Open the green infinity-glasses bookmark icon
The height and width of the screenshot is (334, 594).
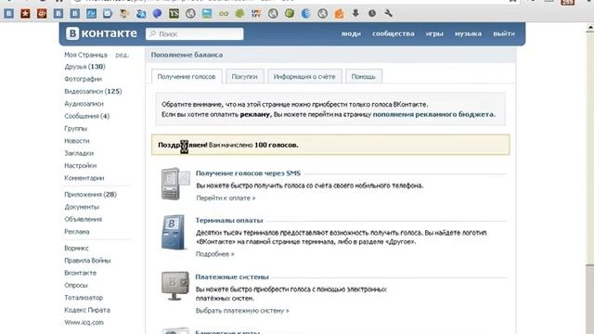click(224, 14)
